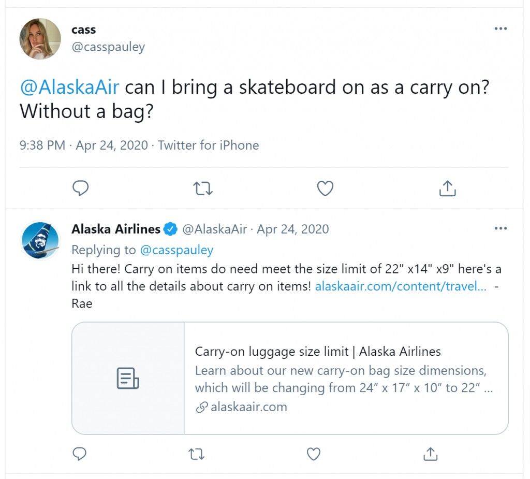This screenshot has width=530, height=479.
Task: Follow the @AlaskaAir mention link
Action: click(x=70, y=87)
